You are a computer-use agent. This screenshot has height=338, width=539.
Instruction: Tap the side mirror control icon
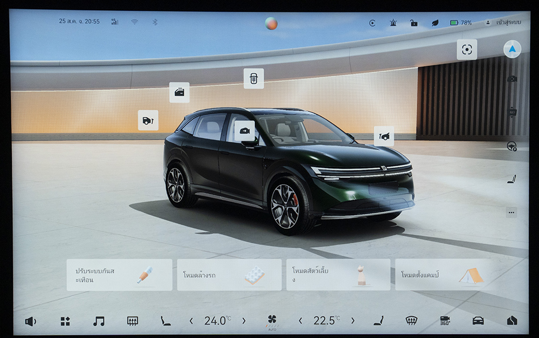point(244,131)
